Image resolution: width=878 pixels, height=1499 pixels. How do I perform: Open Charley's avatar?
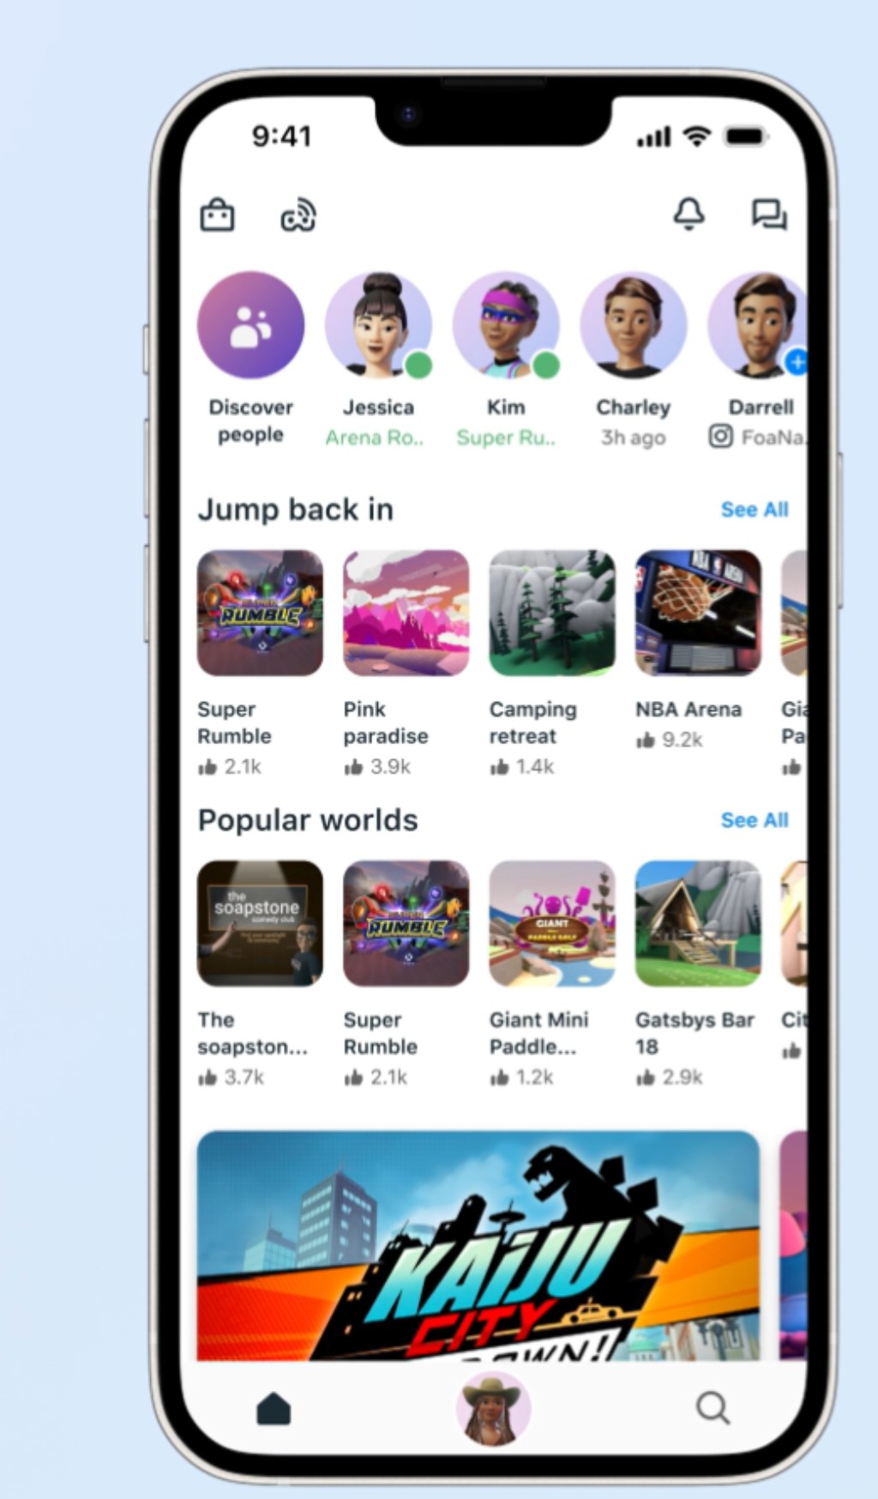(634, 325)
